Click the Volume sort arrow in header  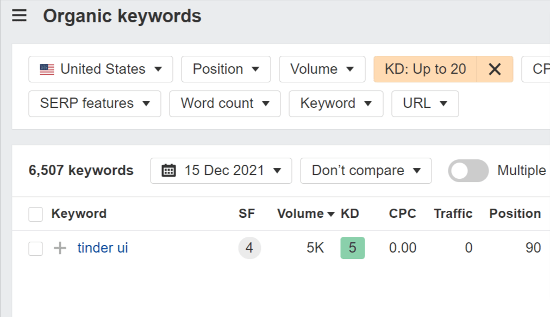tap(331, 214)
